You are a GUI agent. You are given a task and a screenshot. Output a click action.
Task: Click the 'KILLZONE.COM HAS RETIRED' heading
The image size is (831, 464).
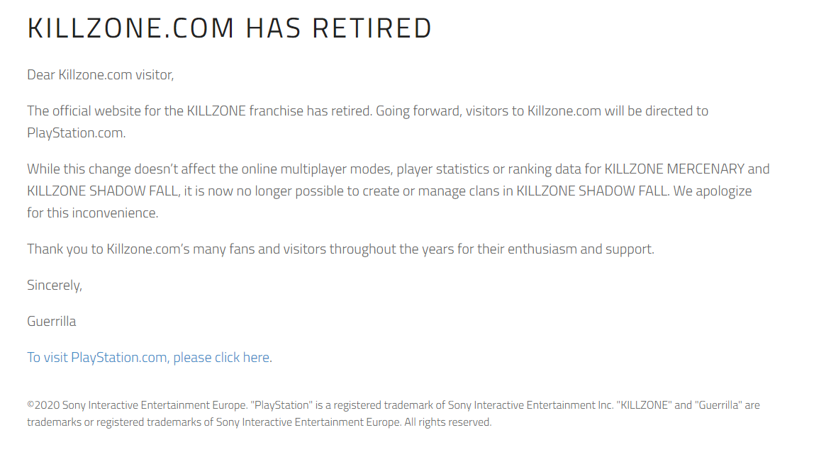[x=230, y=28]
